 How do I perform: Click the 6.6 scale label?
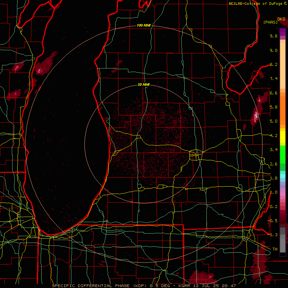(274, 93)
